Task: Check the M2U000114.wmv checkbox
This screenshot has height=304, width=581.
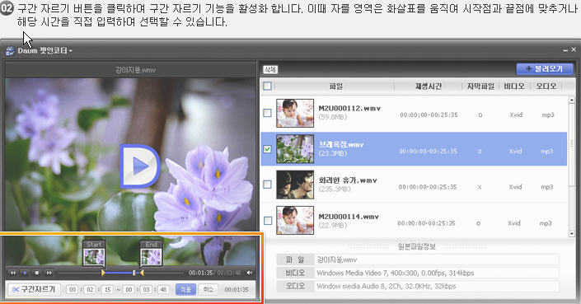Action: [267, 221]
